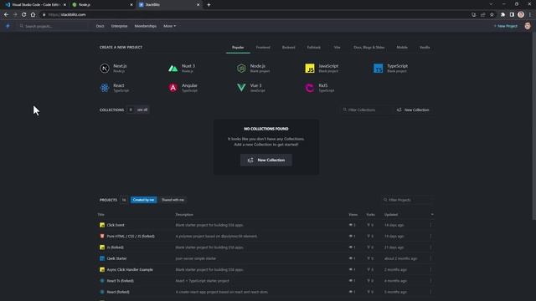Switch to Docs, Blogs & Slides tab
The image size is (536, 301).
[368, 47]
